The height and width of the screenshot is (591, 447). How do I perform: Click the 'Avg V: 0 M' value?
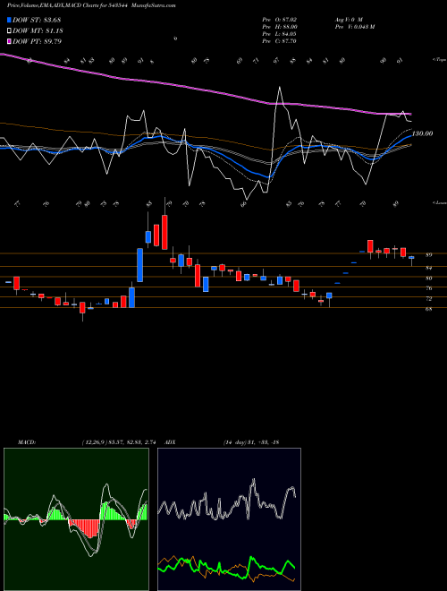348,19
